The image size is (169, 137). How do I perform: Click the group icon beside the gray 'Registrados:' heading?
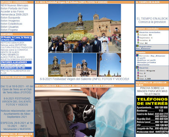coord(137,46)
